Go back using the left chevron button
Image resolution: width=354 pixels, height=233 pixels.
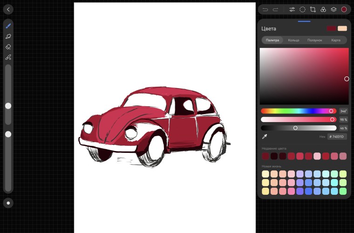8,9
